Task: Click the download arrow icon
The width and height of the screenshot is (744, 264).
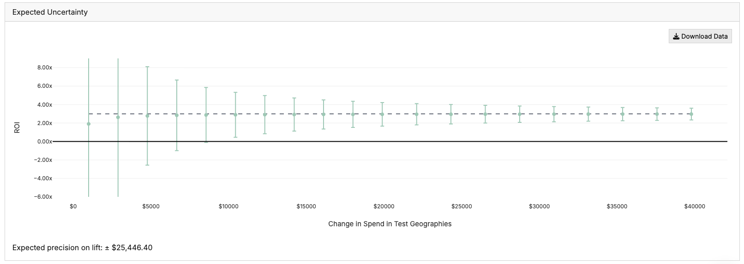Action: coord(676,36)
